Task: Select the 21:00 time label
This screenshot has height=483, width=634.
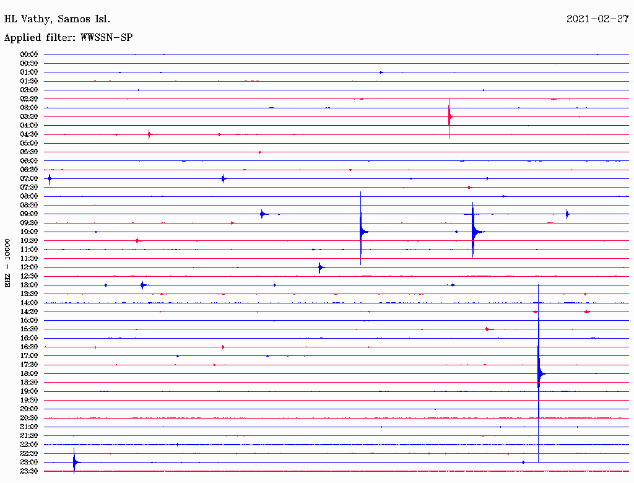Action: (28, 427)
